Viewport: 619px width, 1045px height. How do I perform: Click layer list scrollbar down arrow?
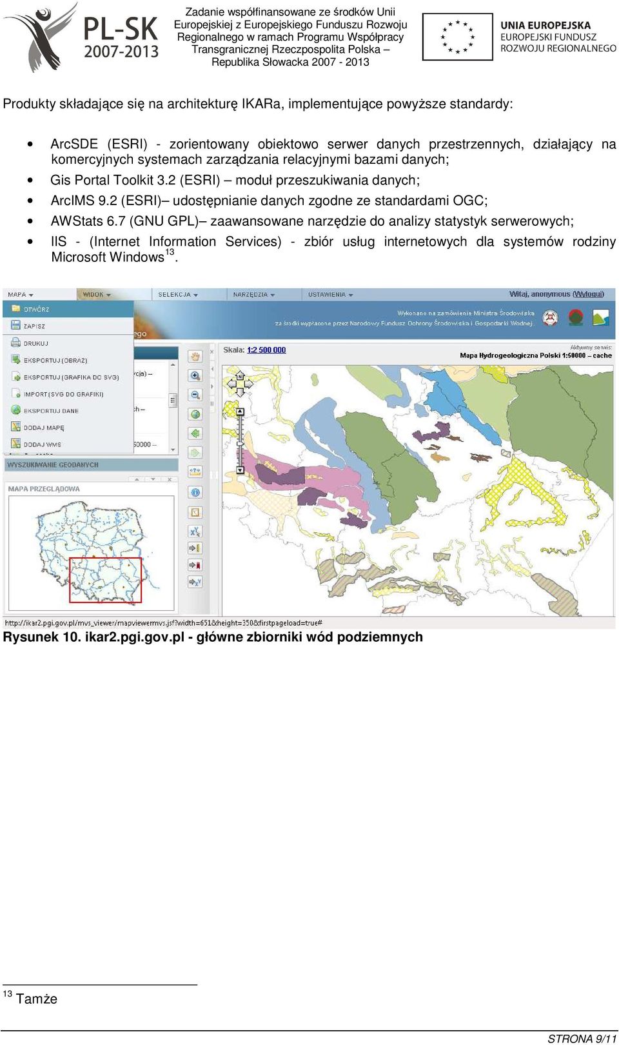click(x=173, y=450)
